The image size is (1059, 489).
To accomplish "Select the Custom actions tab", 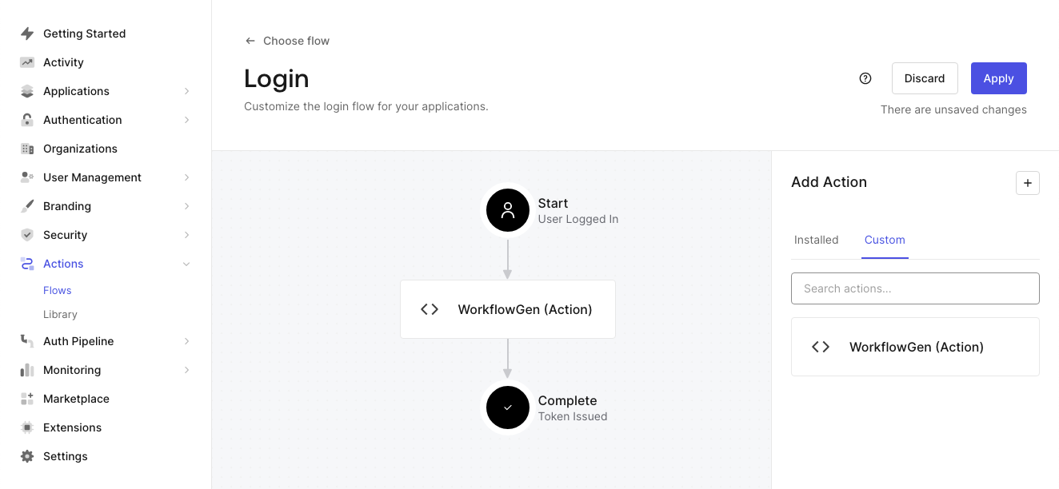I will 885,240.
